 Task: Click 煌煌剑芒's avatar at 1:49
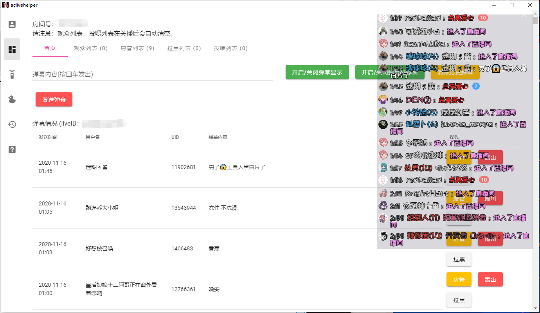(383, 112)
